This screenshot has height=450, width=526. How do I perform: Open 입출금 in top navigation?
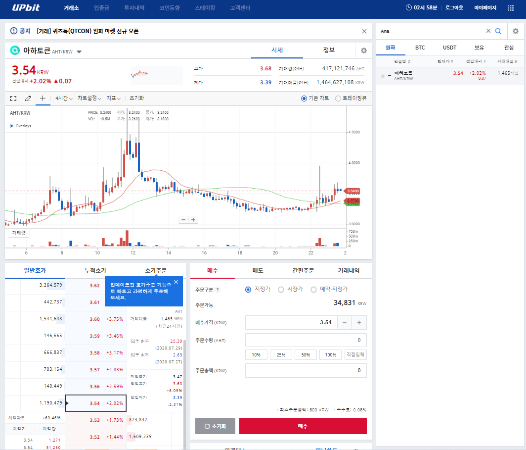pyautogui.click(x=101, y=8)
